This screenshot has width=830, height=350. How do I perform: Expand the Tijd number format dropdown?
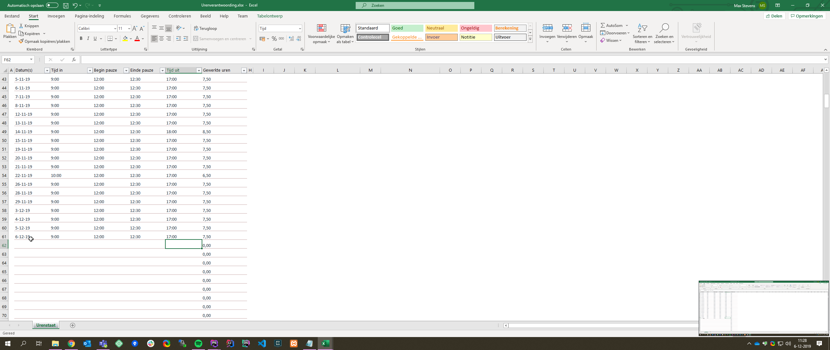300,29
